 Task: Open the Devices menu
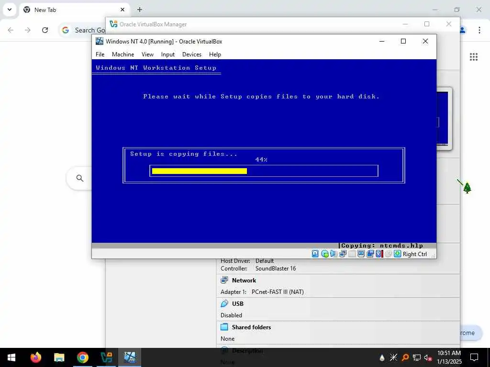tap(191, 54)
